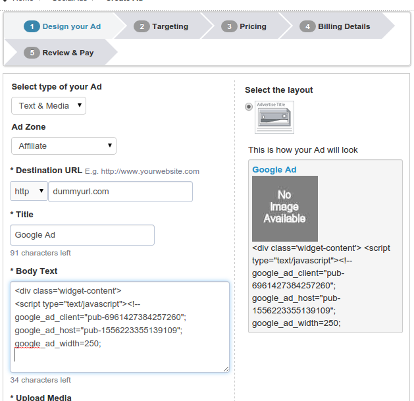Image resolution: width=414 pixels, height=401 pixels.
Task: Focus the Title field containing Google Ad
Action: tap(82, 235)
